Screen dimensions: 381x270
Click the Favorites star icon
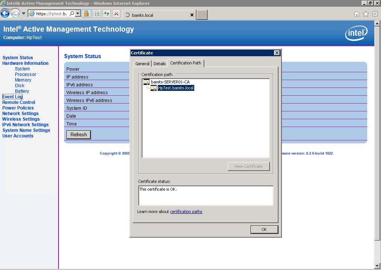pos(366,14)
